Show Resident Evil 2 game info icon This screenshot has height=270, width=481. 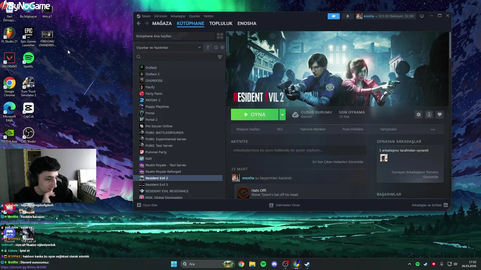point(429,114)
